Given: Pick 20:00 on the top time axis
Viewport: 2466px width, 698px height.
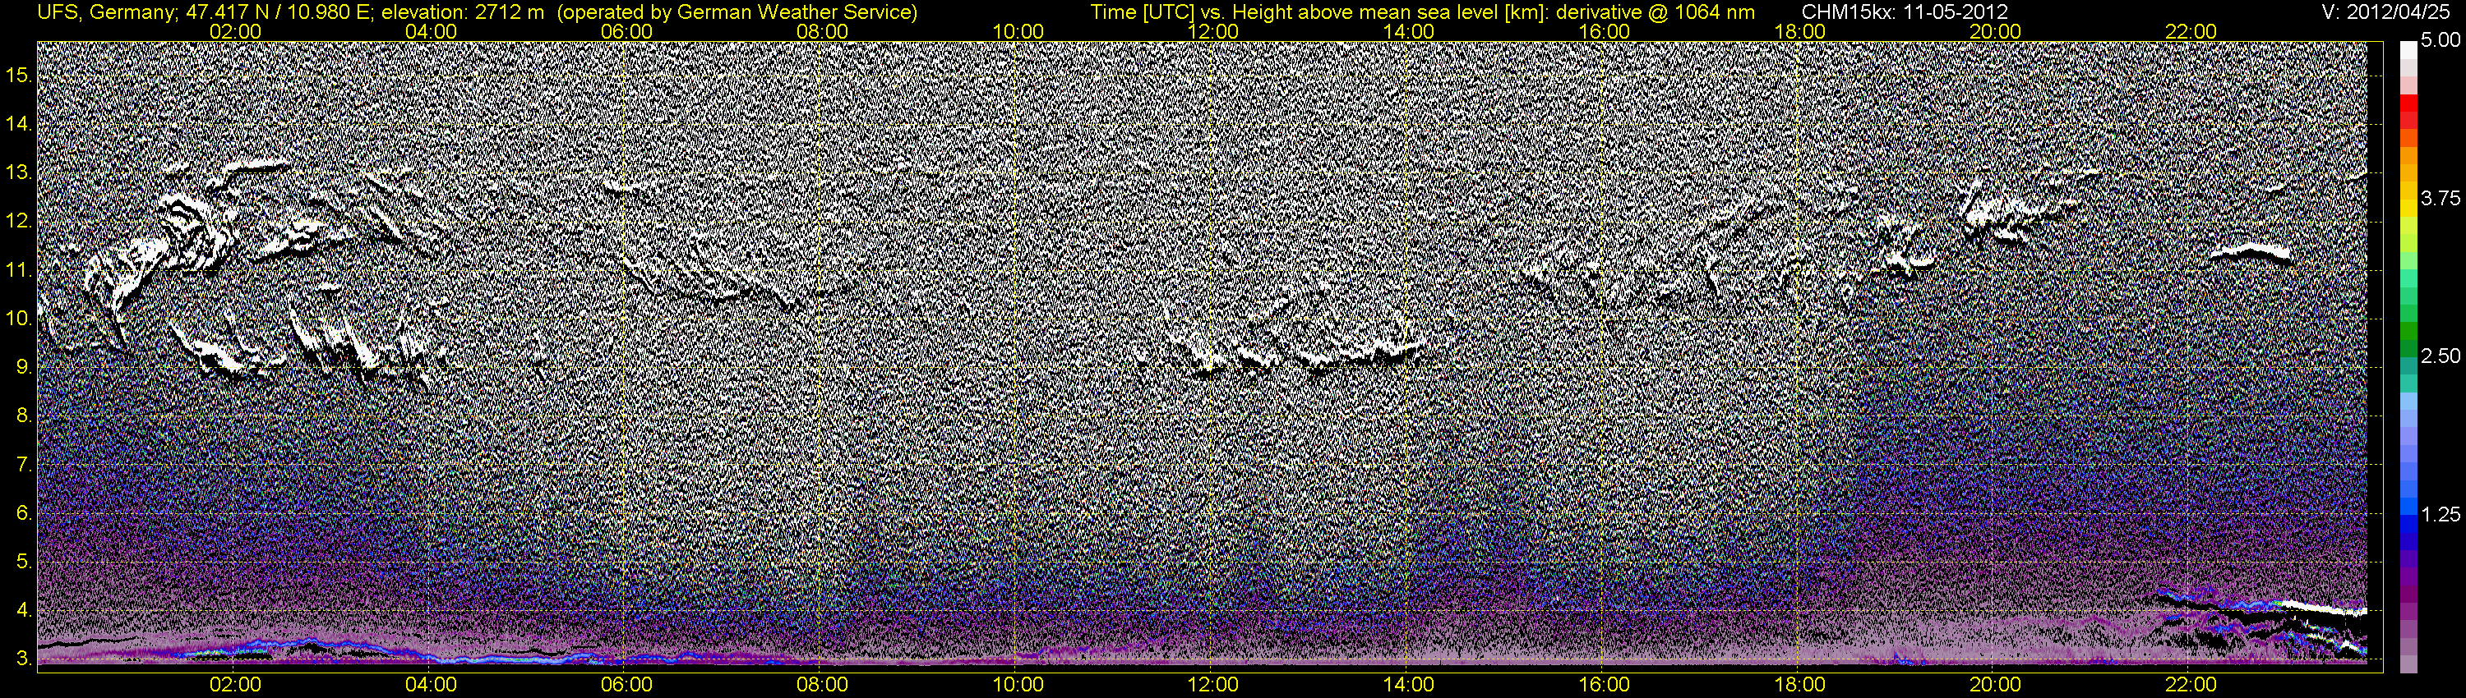Looking at the screenshot, I should click(1995, 31).
